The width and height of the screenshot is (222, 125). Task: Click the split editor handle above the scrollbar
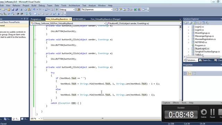pyautogui.click(x=180, y=27)
